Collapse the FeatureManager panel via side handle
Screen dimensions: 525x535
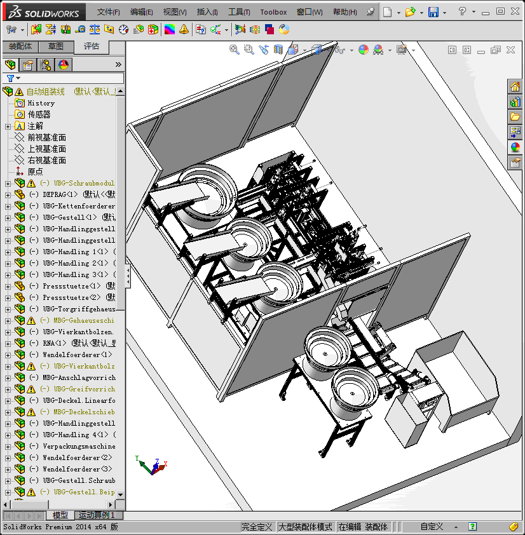click(128, 276)
